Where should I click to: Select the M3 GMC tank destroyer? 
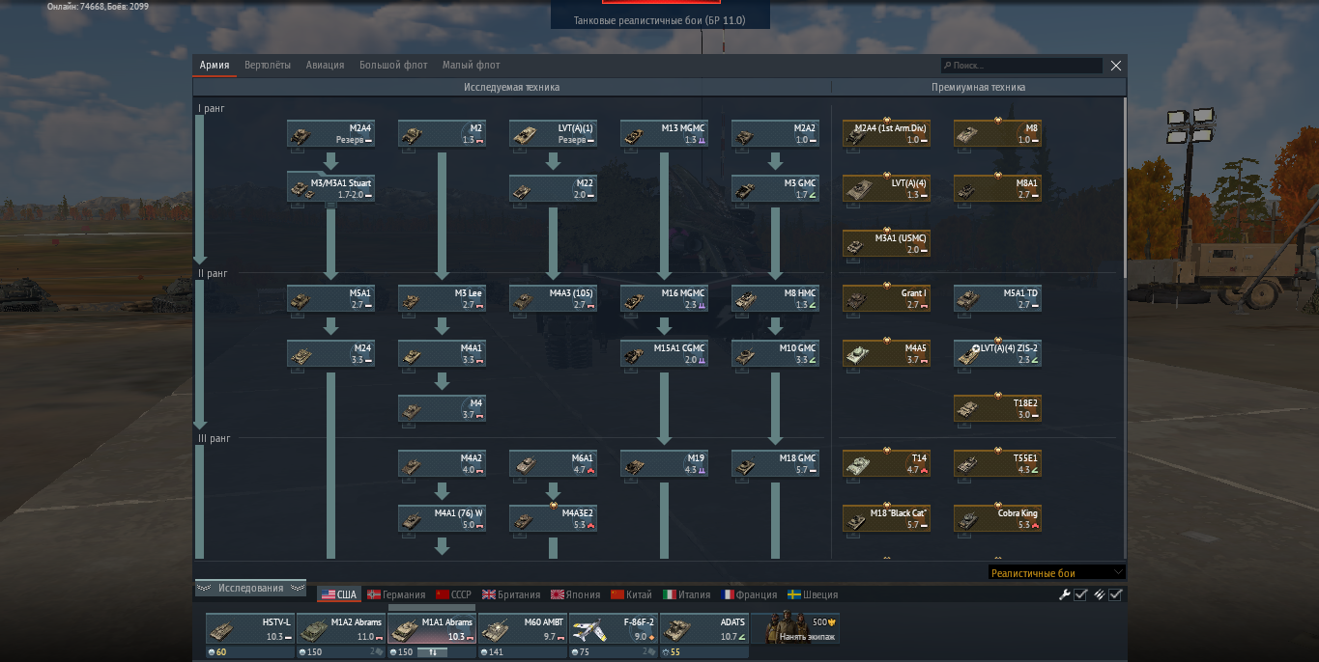pos(775,188)
